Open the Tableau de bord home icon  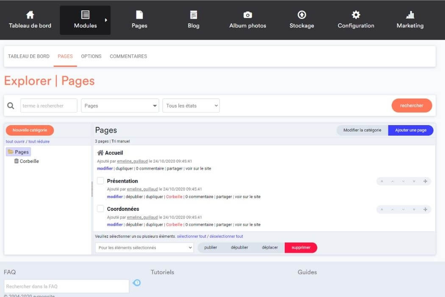[29, 14]
